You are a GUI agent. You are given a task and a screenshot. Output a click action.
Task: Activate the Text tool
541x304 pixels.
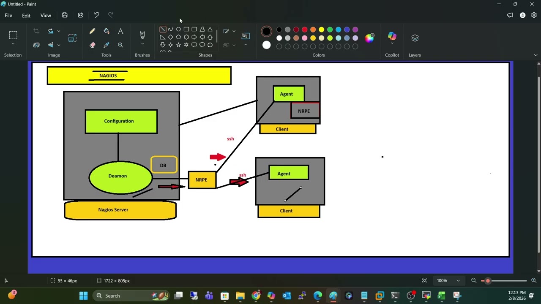pos(120,31)
